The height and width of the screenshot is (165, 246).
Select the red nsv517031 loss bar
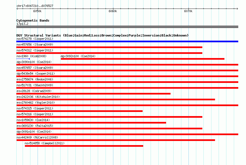pyautogui.click(x=127, y=88)
